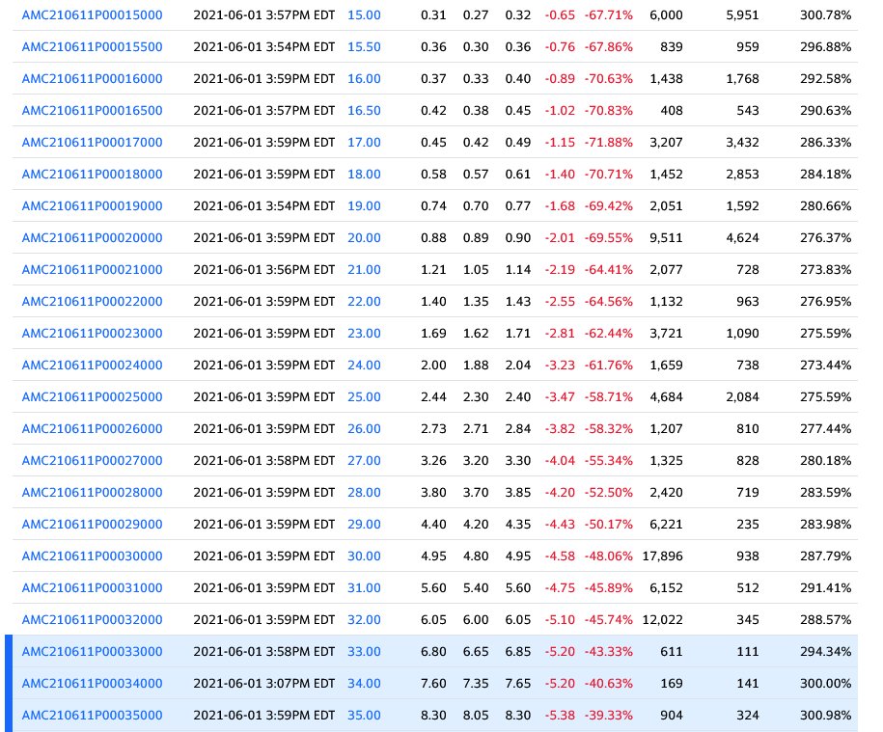Click the AMC210611P00016000 contract link

(x=92, y=79)
